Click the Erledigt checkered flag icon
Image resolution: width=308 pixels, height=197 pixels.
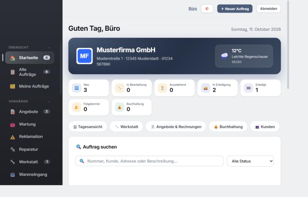click(248, 88)
